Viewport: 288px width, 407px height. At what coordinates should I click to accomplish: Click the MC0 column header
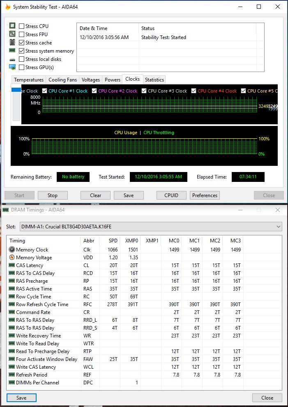point(172,241)
